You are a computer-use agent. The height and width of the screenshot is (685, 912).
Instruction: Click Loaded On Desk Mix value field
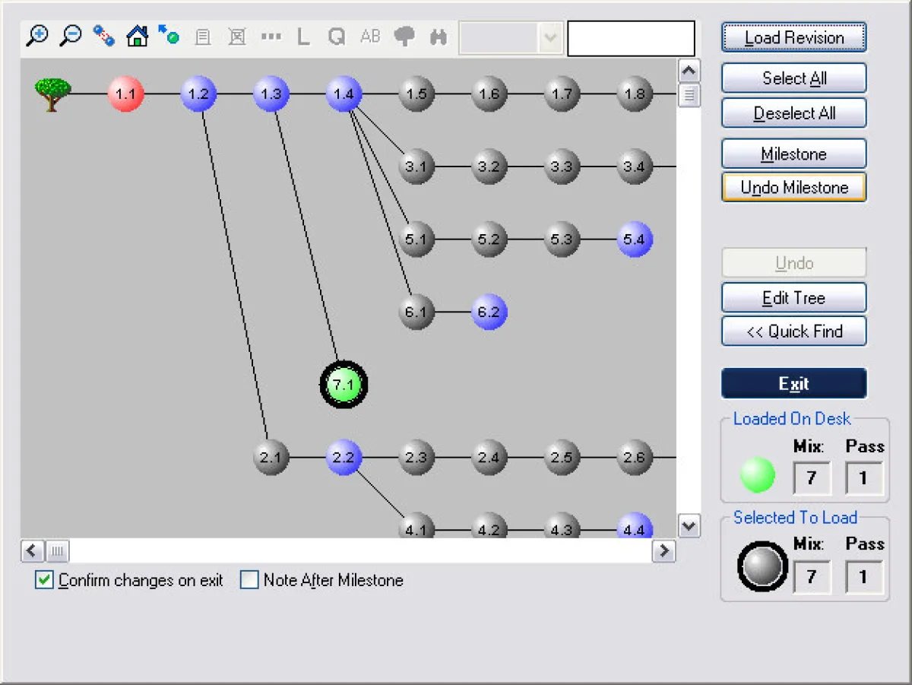[x=811, y=479]
